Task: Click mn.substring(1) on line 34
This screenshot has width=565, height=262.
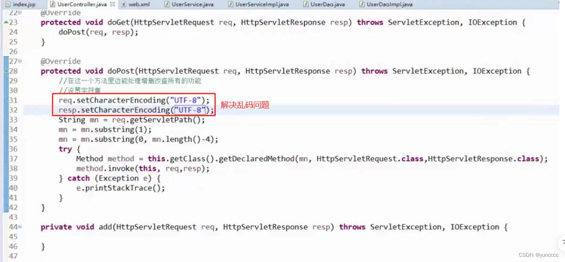Action: 114,130
